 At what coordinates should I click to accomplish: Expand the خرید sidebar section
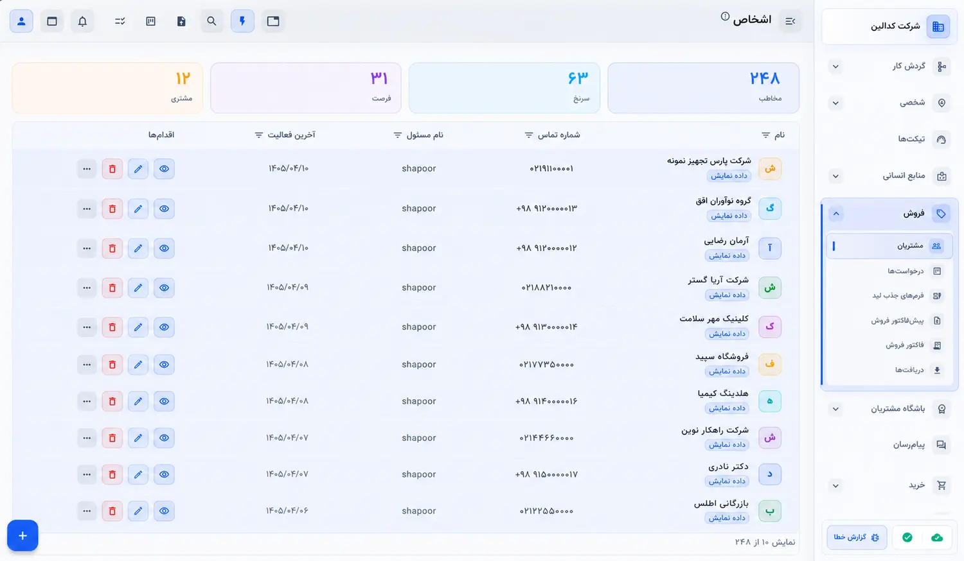click(x=835, y=485)
